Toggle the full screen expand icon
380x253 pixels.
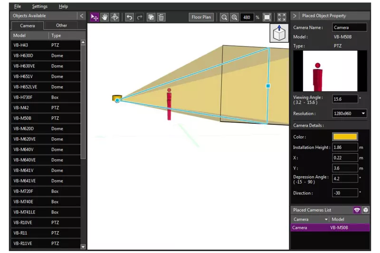tap(282, 17)
